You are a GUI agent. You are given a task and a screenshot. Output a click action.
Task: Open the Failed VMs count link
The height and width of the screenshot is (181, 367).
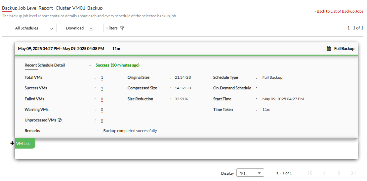click(102, 99)
